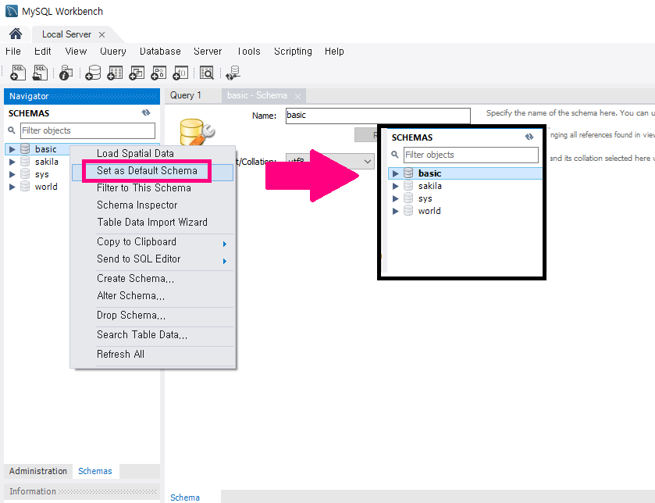Create a new view toolbar icon
The image size is (655, 503).
coord(137,73)
